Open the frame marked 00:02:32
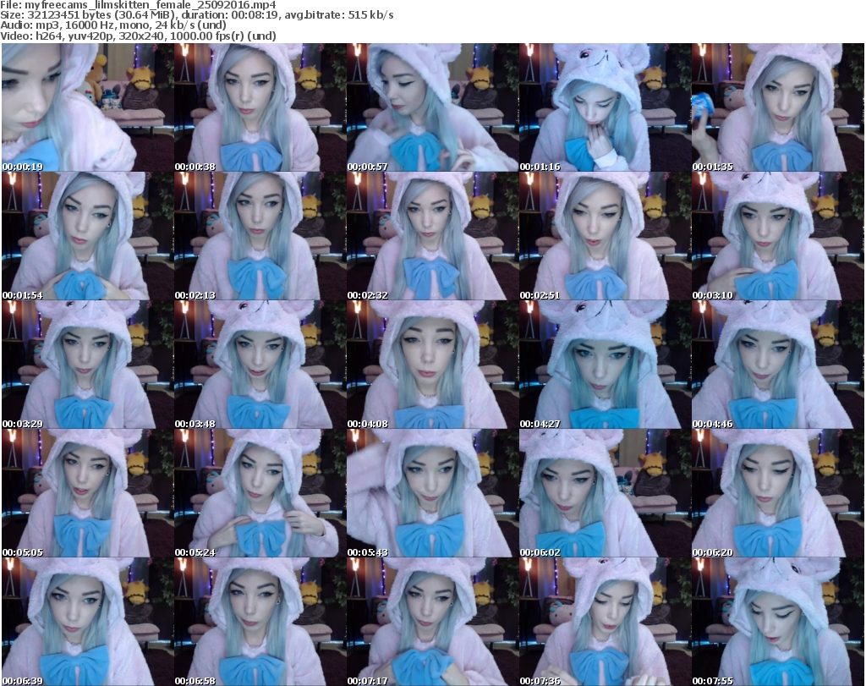The width and height of the screenshot is (866, 686). point(432,236)
